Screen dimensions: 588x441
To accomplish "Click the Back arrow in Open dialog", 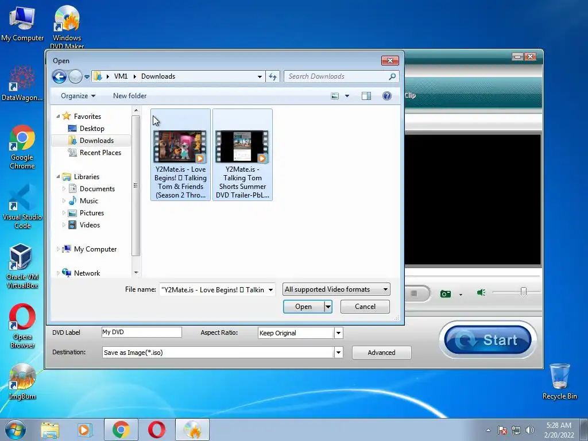I will click(x=59, y=76).
